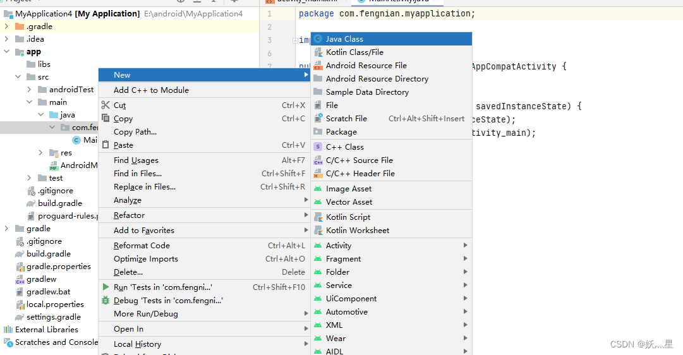Select Copy Path... entry
Image resolution: width=683 pixels, height=355 pixels.
[204, 131]
